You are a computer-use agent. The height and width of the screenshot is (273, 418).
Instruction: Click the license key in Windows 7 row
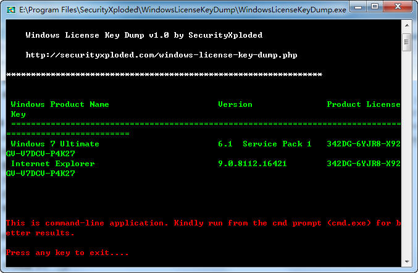[364, 144]
